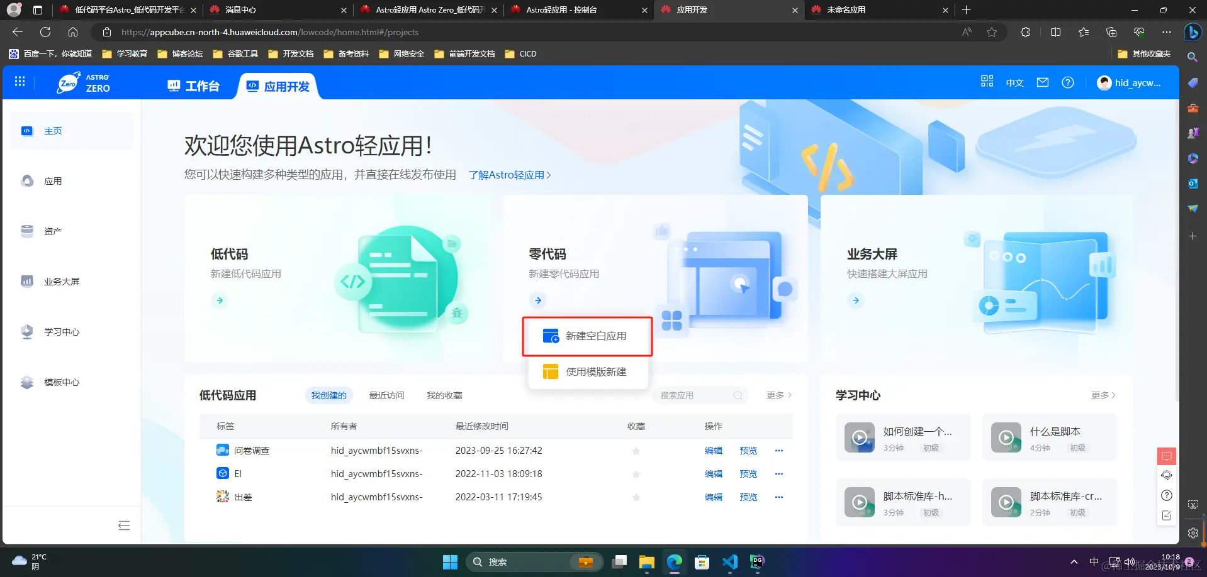Open the QR code icon in header

(x=987, y=82)
